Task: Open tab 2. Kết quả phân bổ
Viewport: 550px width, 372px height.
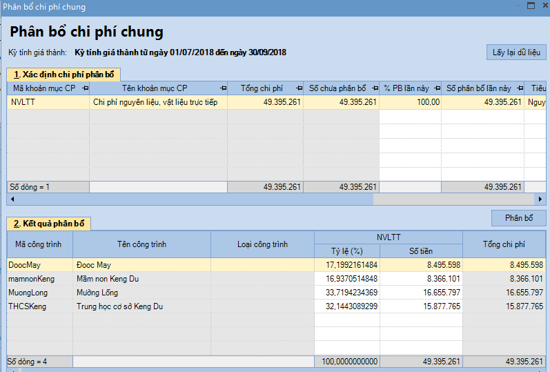Action: [49, 224]
